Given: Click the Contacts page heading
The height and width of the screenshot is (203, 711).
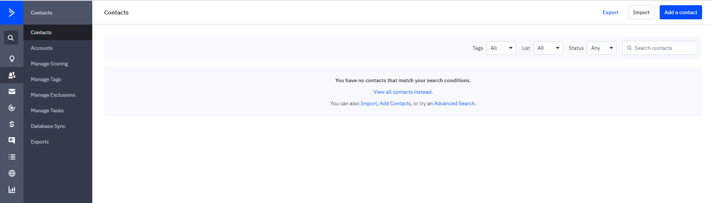Looking at the screenshot, I should pos(116,12).
